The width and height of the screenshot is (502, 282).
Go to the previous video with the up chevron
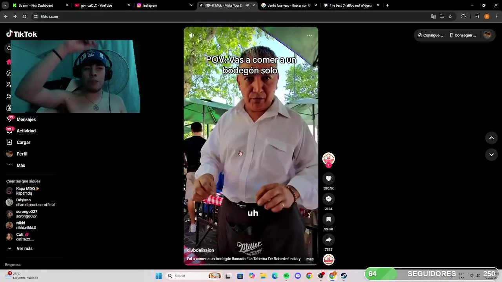[x=491, y=138]
